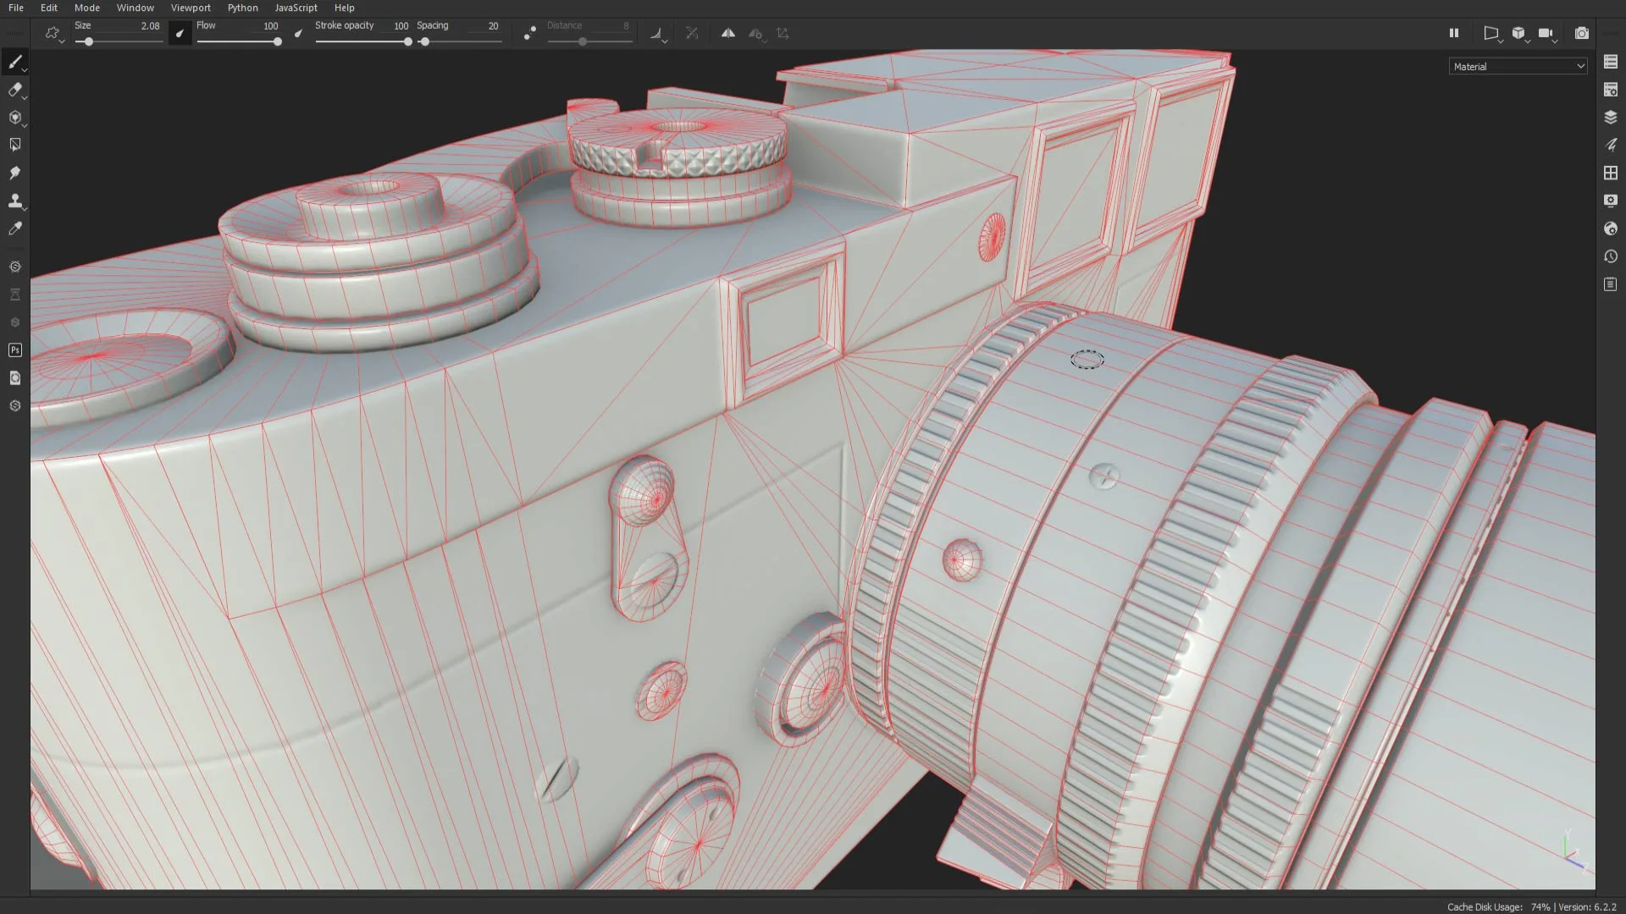Toggle the symmetry mirror button
Image resolution: width=1626 pixels, height=914 pixels.
point(727,33)
